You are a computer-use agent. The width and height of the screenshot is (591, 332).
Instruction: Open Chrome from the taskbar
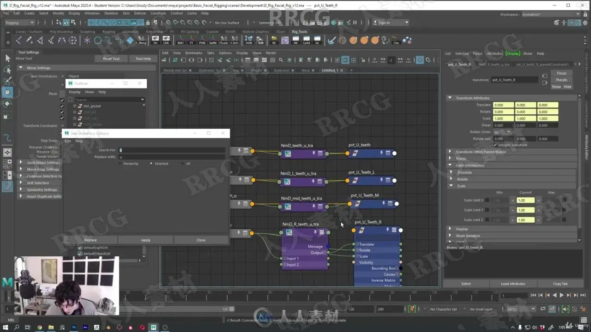coord(39,327)
